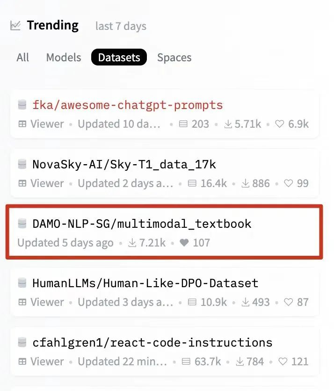Viewport: 334px width, 391px height.
Task: Click heart icon on cfahlgren1/react-code-instructions card
Action: [282, 362]
